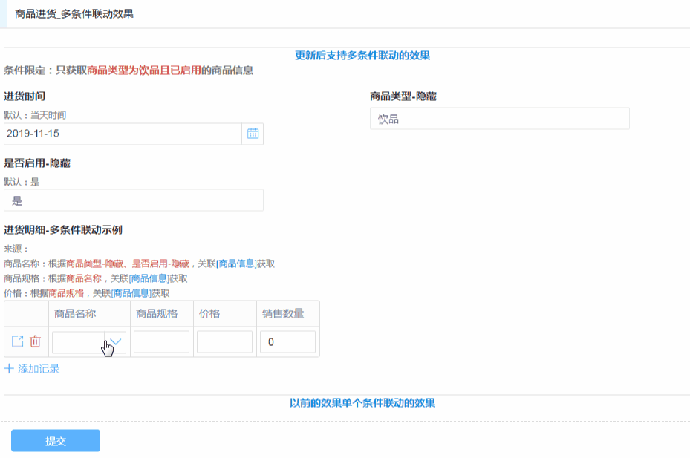Click the 以前的效果单个条件联动的效果 heading
Screen dimensions: 690x458
(x=362, y=402)
